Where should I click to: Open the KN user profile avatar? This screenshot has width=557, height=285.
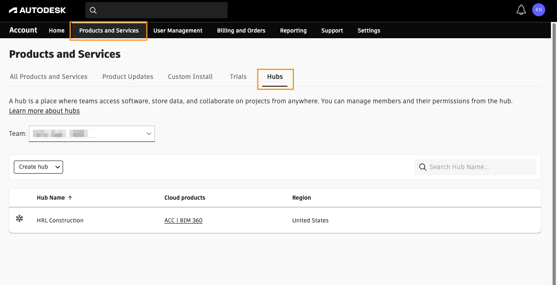pyautogui.click(x=539, y=10)
